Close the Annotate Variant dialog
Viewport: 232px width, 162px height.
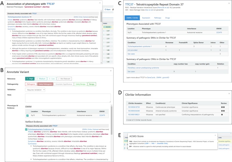(111, 71)
